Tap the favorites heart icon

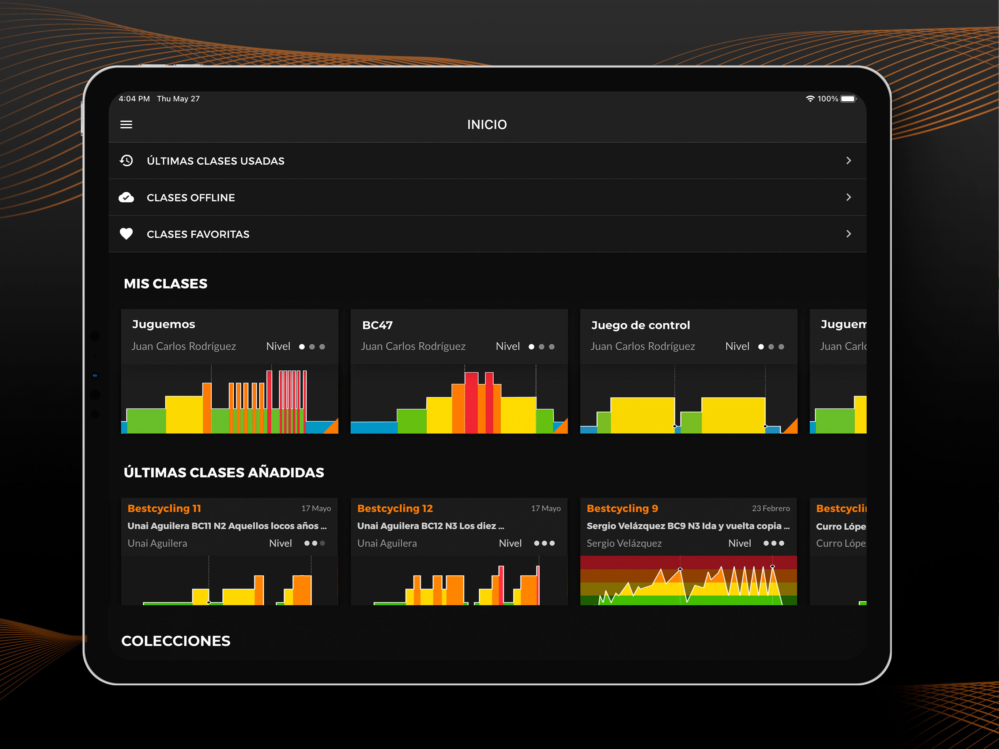coord(127,234)
